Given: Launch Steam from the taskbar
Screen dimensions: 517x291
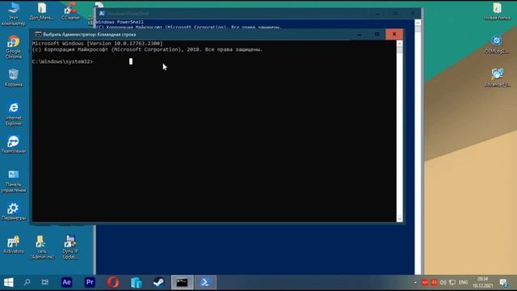Looking at the screenshot, I should tap(159, 282).
